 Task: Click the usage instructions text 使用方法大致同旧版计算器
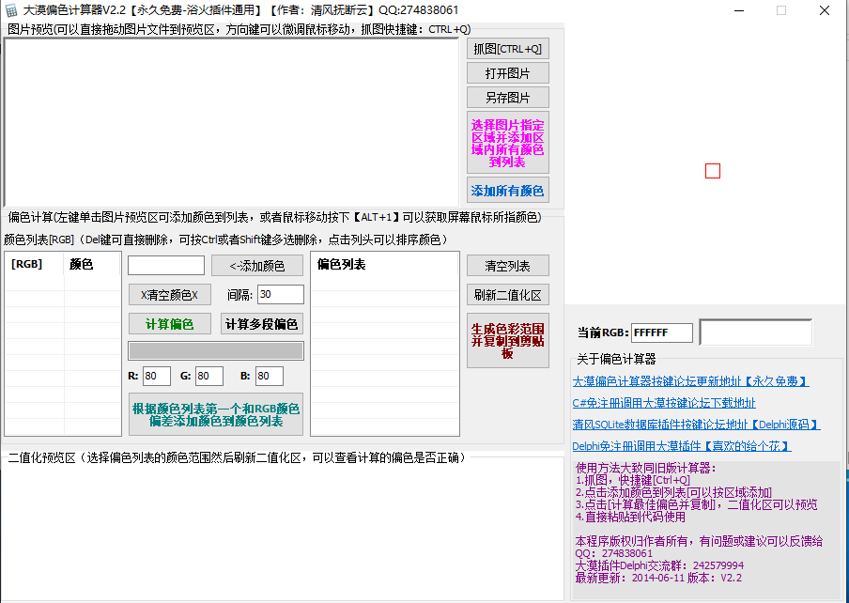[x=645, y=468]
